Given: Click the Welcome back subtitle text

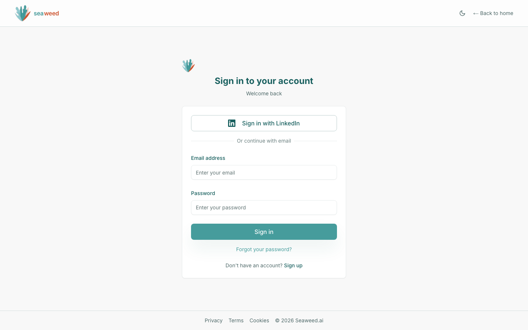Looking at the screenshot, I should (x=264, y=93).
